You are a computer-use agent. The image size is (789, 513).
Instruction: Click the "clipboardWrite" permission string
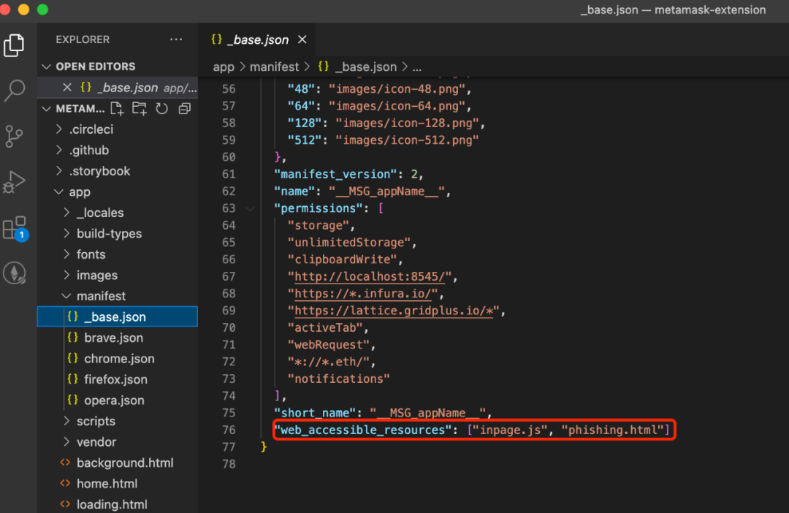[x=342, y=259]
